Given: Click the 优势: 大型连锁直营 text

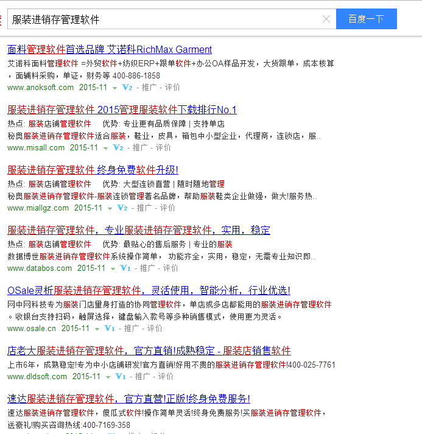Looking at the screenshot, I should [x=136, y=184].
